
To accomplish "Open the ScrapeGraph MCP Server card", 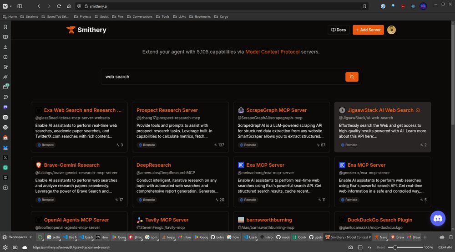I will [282, 127].
